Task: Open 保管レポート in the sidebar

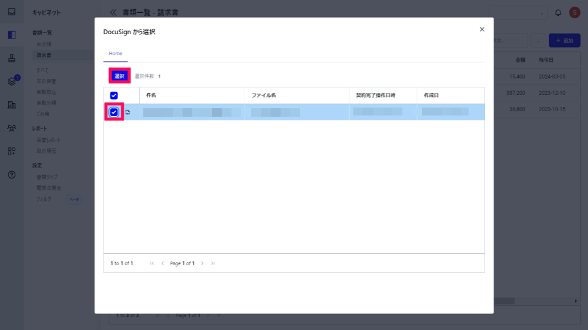Action: click(x=48, y=140)
